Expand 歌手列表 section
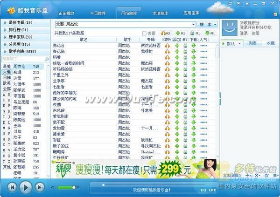This screenshot has width=280, height=197. tap(25, 51)
